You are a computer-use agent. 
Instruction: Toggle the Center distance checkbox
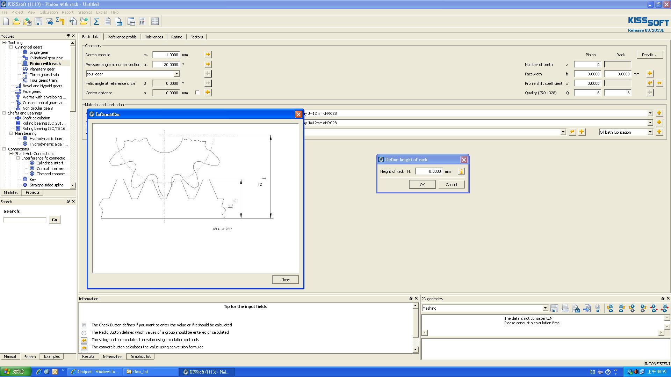[x=197, y=93]
